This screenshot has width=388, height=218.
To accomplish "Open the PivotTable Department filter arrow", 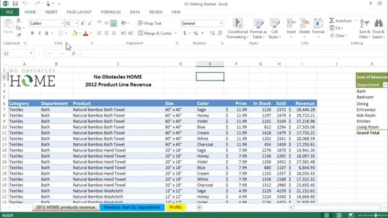I will click(386, 85).
